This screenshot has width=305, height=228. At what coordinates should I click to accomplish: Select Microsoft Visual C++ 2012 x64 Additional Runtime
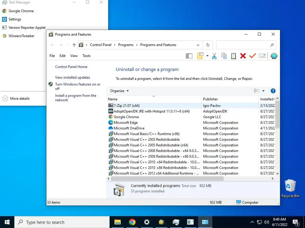point(156,173)
